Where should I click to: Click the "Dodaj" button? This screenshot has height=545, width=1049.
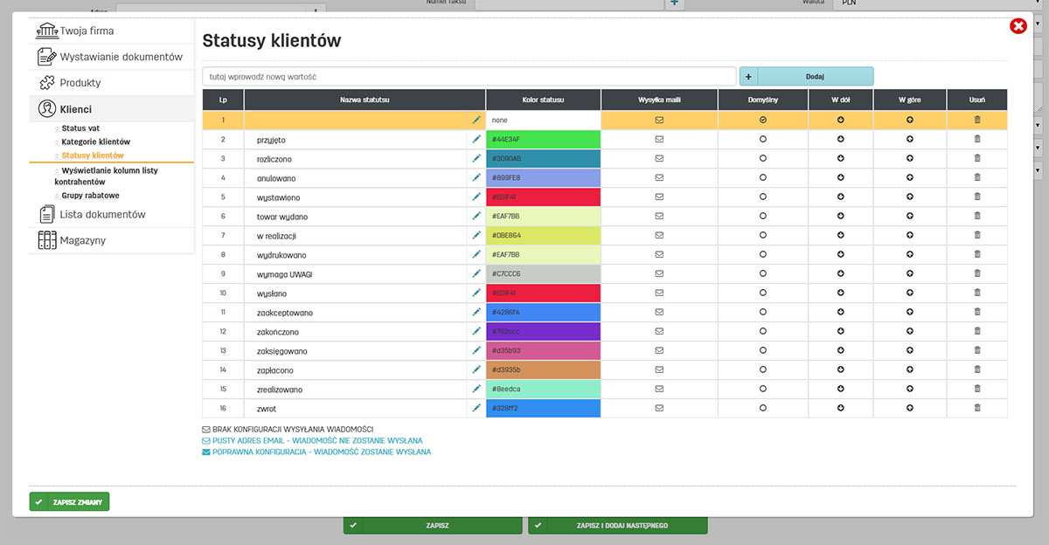(x=814, y=77)
